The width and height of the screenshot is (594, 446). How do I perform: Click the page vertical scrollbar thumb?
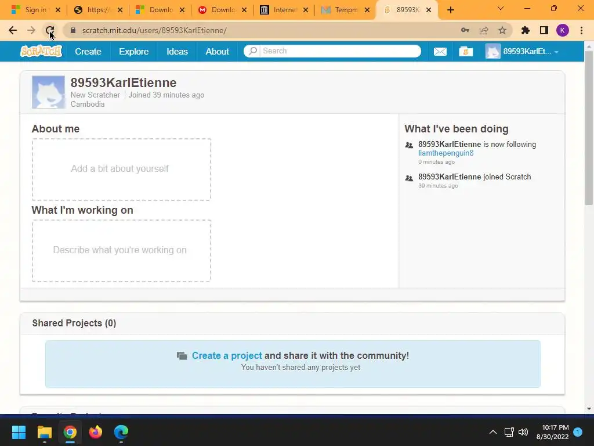click(x=589, y=128)
